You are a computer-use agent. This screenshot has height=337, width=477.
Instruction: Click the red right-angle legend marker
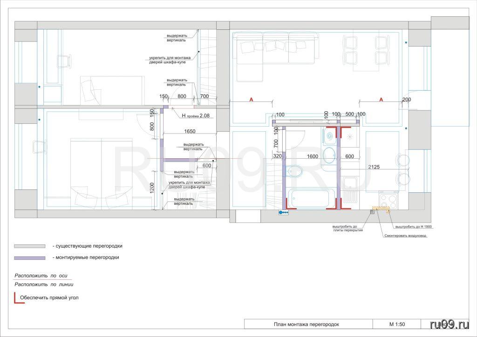click(19, 298)
